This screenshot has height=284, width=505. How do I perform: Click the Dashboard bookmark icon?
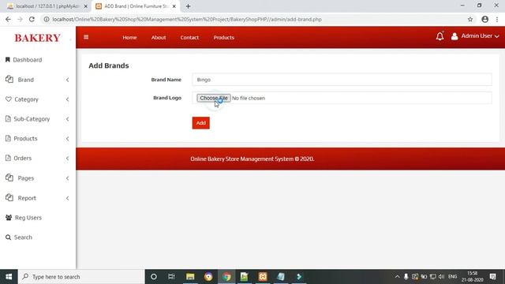8,60
